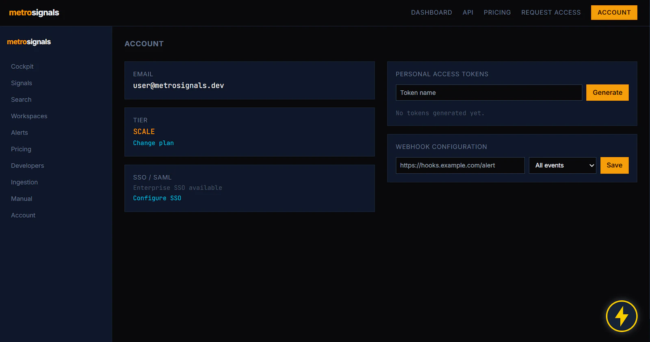Focus the Token name input field
The image size is (650, 342).
tap(489, 93)
